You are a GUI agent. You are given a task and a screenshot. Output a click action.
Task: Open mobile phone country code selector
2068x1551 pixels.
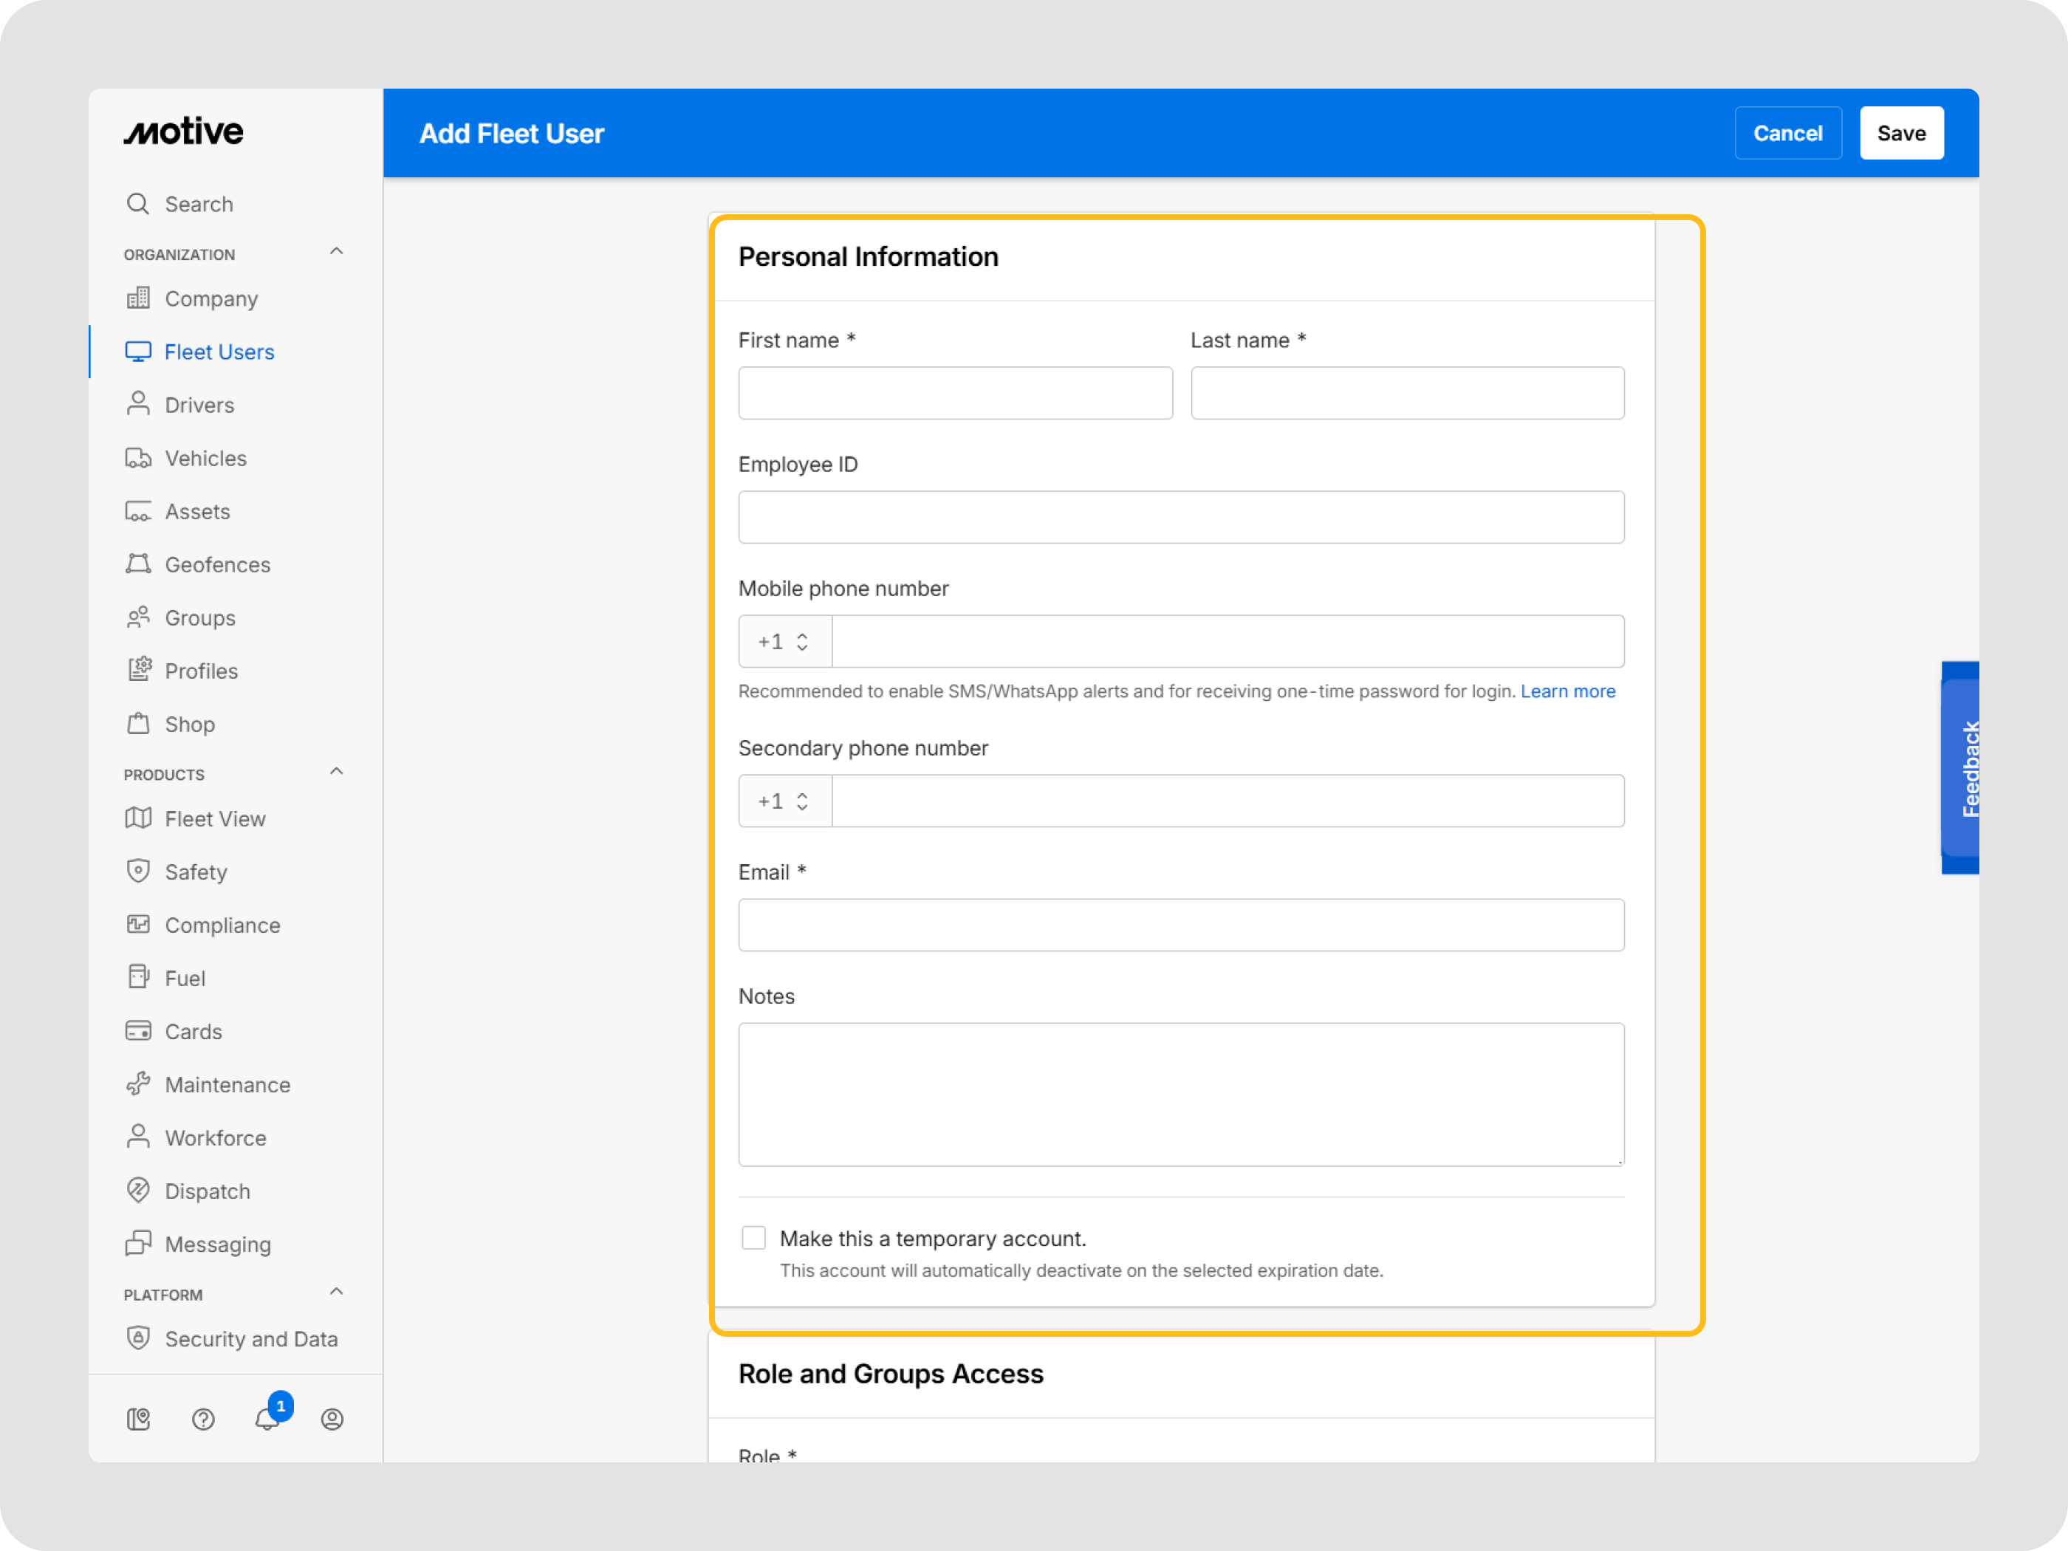[x=784, y=641]
